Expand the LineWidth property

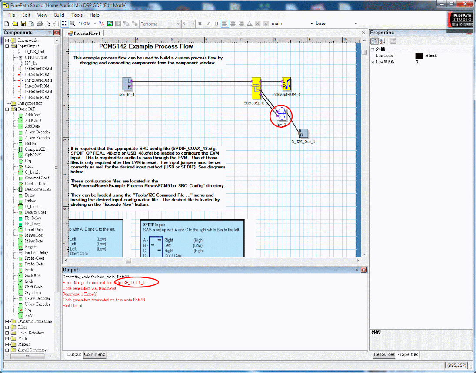point(373,62)
